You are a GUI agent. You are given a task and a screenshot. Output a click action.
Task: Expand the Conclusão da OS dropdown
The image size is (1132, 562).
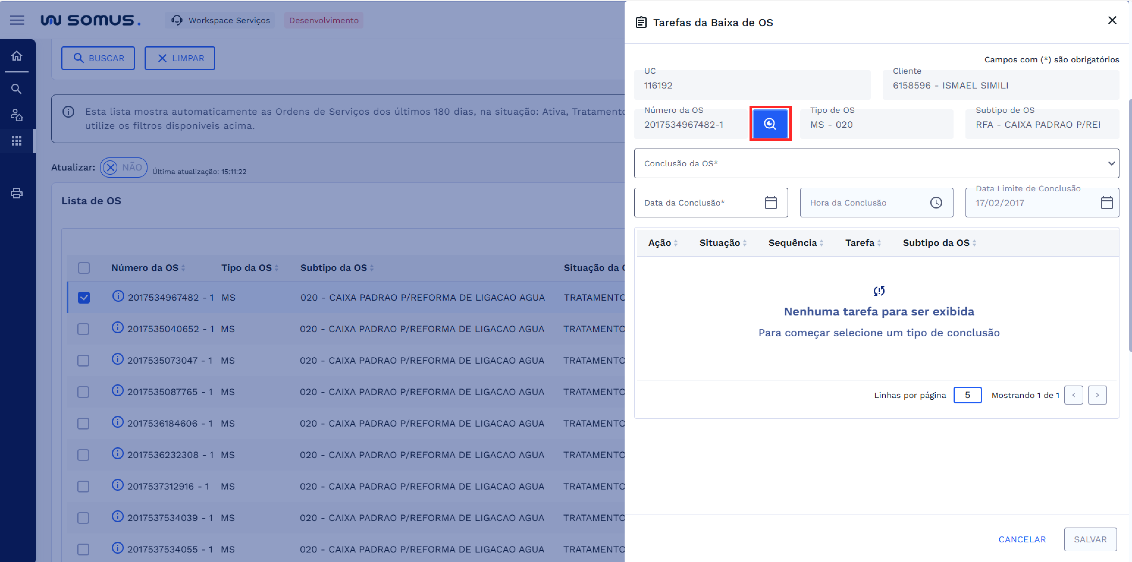tap(876, 163)
